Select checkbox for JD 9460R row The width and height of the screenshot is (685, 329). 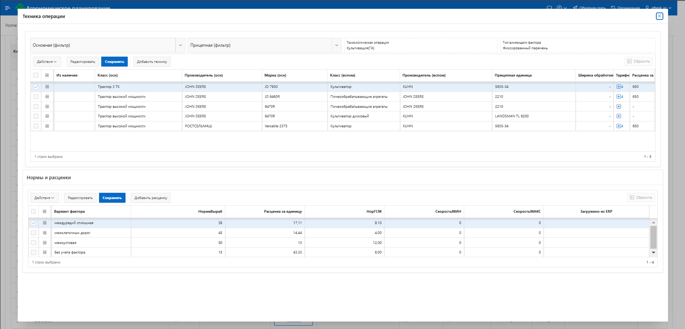[x=36, y=97]
